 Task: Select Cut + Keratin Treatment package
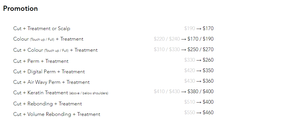61,93
